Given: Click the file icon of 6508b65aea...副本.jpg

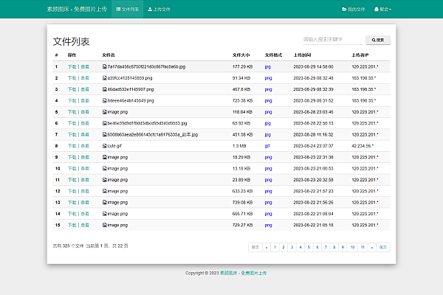Looking at the screenshot, I should tap(105, 134).
